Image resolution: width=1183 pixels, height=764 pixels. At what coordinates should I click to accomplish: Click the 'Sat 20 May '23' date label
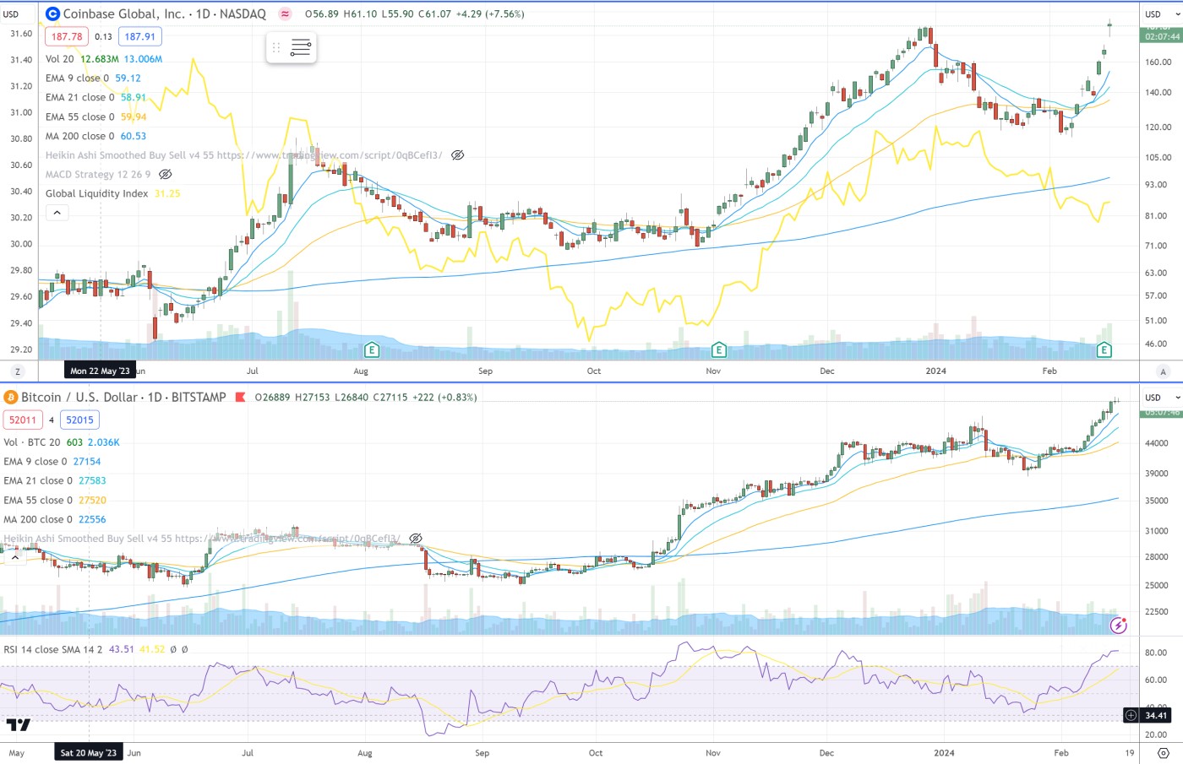point(89,753)
